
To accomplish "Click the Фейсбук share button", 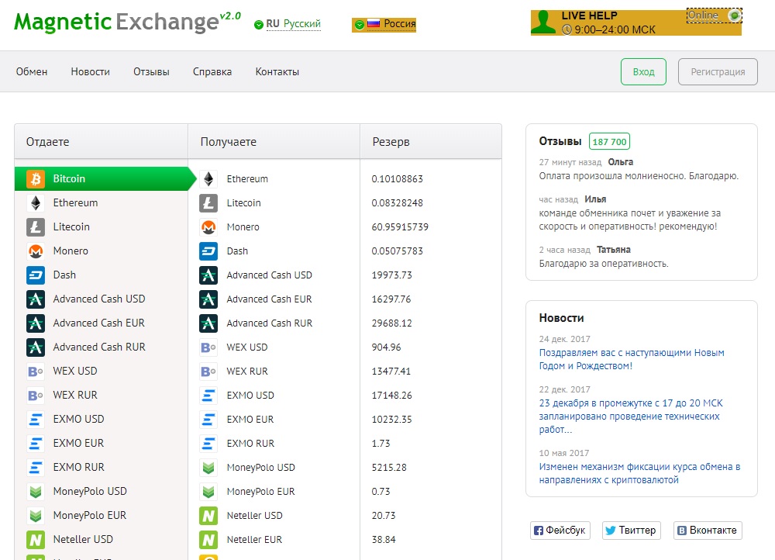I will (x=560, y=531).
